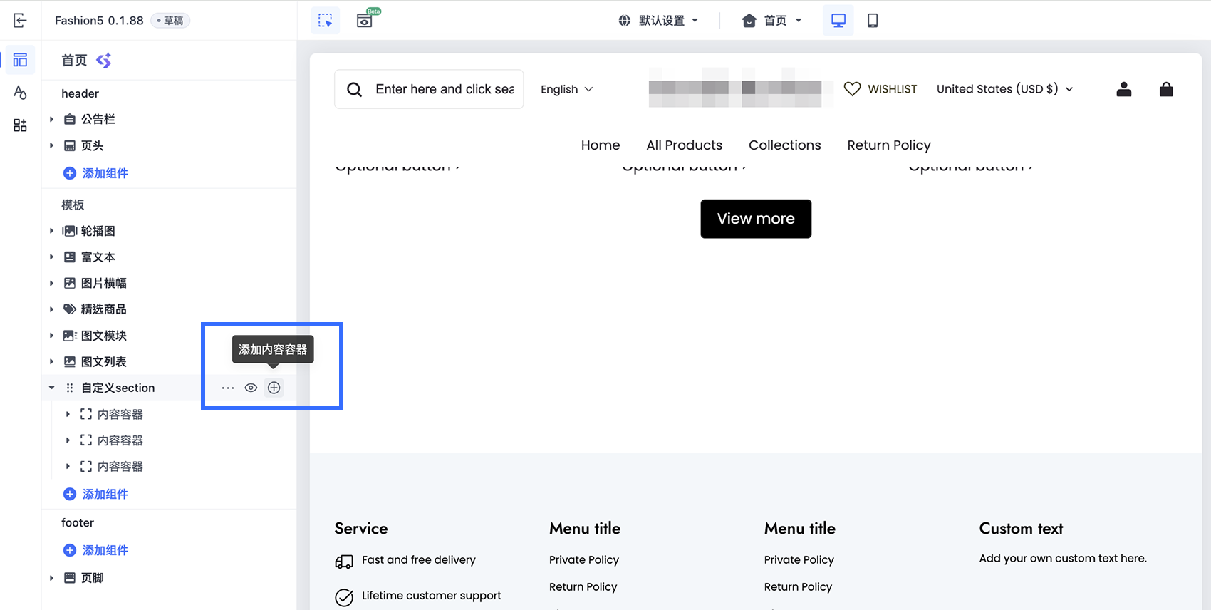Open the typography style settings icon

tap(20, 93)
